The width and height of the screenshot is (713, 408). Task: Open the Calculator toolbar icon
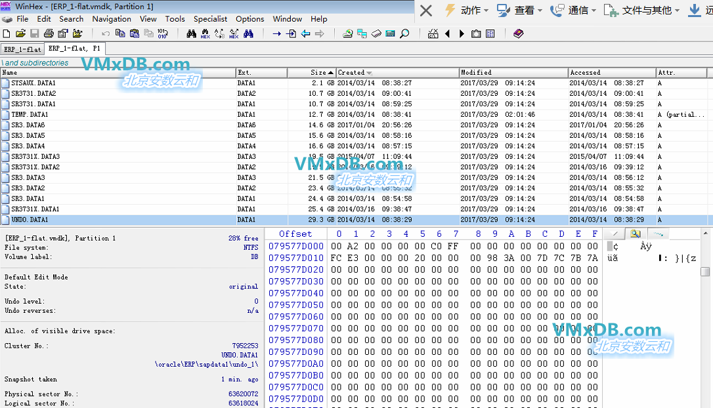pyautogui.click(x=390, y=33)
